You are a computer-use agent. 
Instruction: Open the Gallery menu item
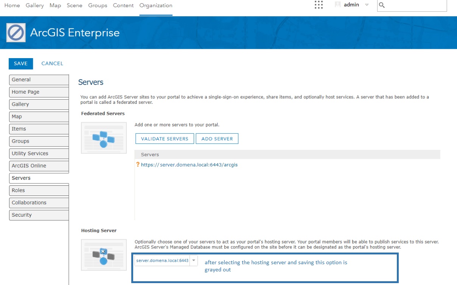[x=35, y=5]
